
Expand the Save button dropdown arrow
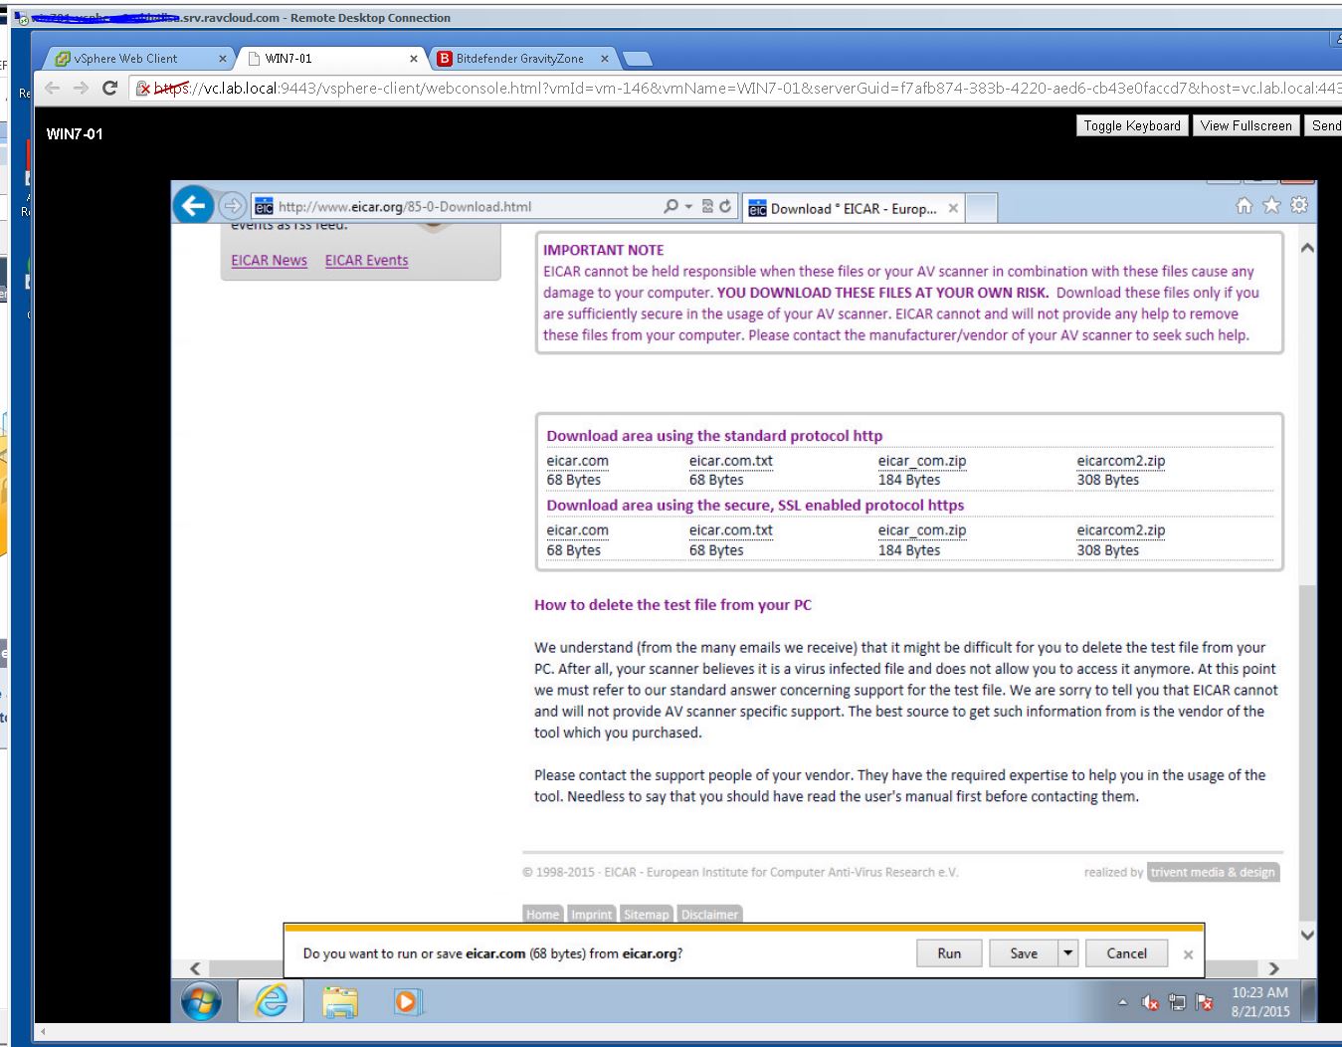tap(1068, 953)
